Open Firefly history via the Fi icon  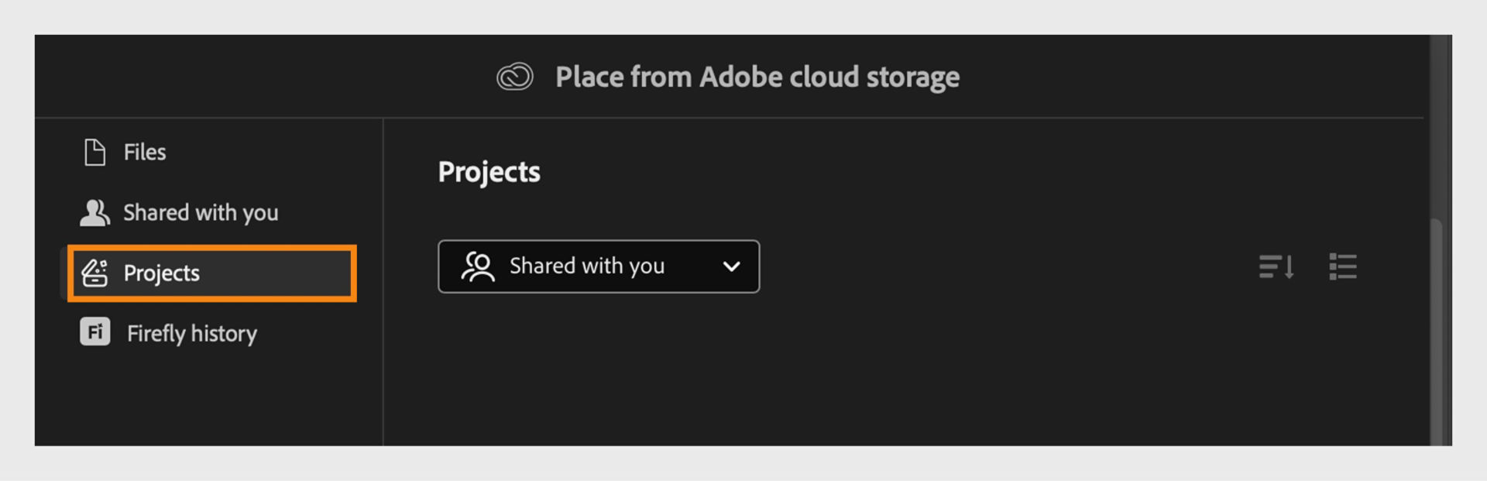94,333
